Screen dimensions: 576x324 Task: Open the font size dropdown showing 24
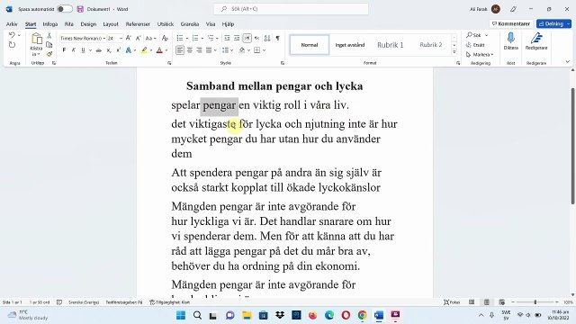pyautogui.click(x=121, y=38)
